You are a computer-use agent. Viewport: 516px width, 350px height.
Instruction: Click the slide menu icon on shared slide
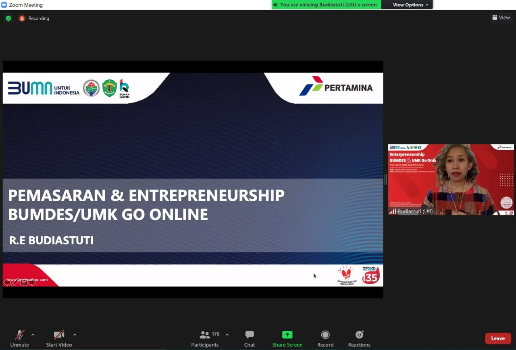click(x=24, y=283)
